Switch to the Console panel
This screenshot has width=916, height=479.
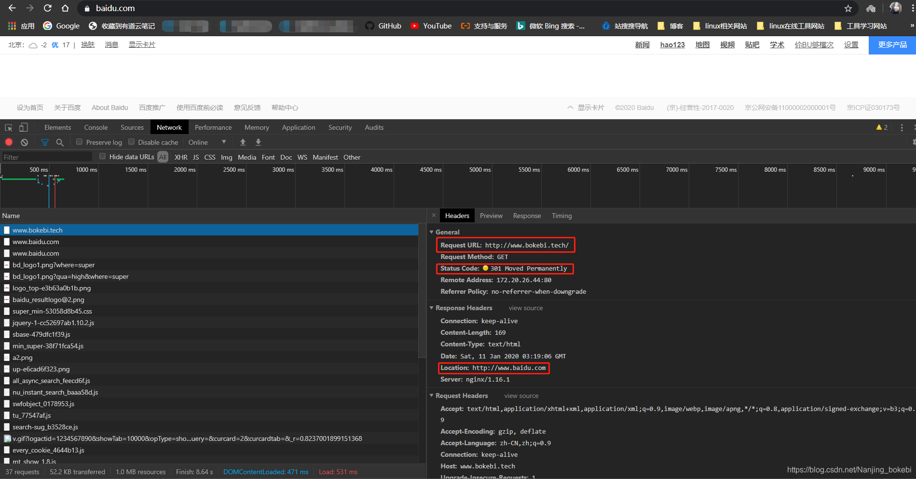point(96,127)
